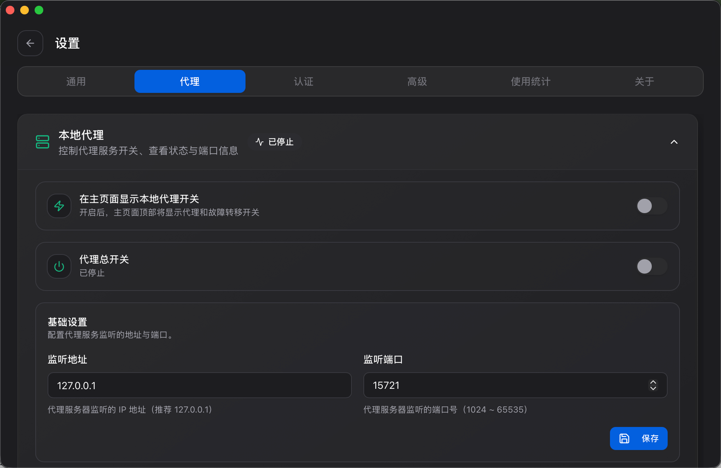
Task: Click the 已停止 status badge
Action: click(x=275, y=142)
